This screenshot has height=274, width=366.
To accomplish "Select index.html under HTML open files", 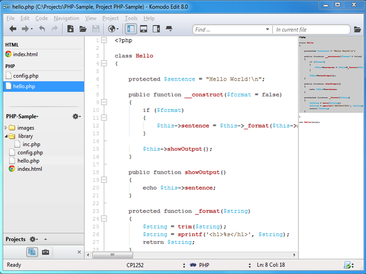I will 44,54.
